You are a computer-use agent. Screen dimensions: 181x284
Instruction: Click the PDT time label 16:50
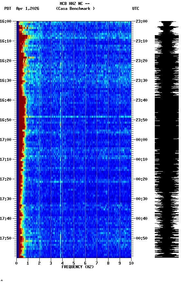6,120
